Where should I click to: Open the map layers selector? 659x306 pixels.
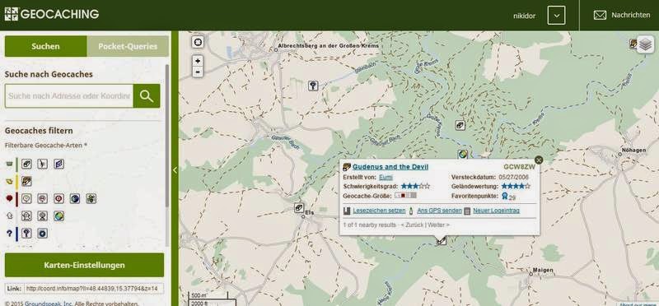click(645, 44)
